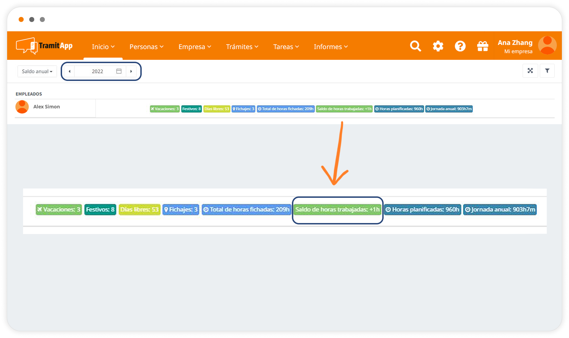Image resolution: width=569 pixels, height=338 pixels.
Task: Open the gift box icon
Action: pyautogui.click(x=482, y=46)
